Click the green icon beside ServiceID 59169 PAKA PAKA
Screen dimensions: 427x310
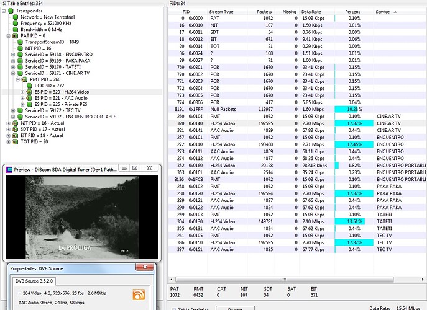20,61
